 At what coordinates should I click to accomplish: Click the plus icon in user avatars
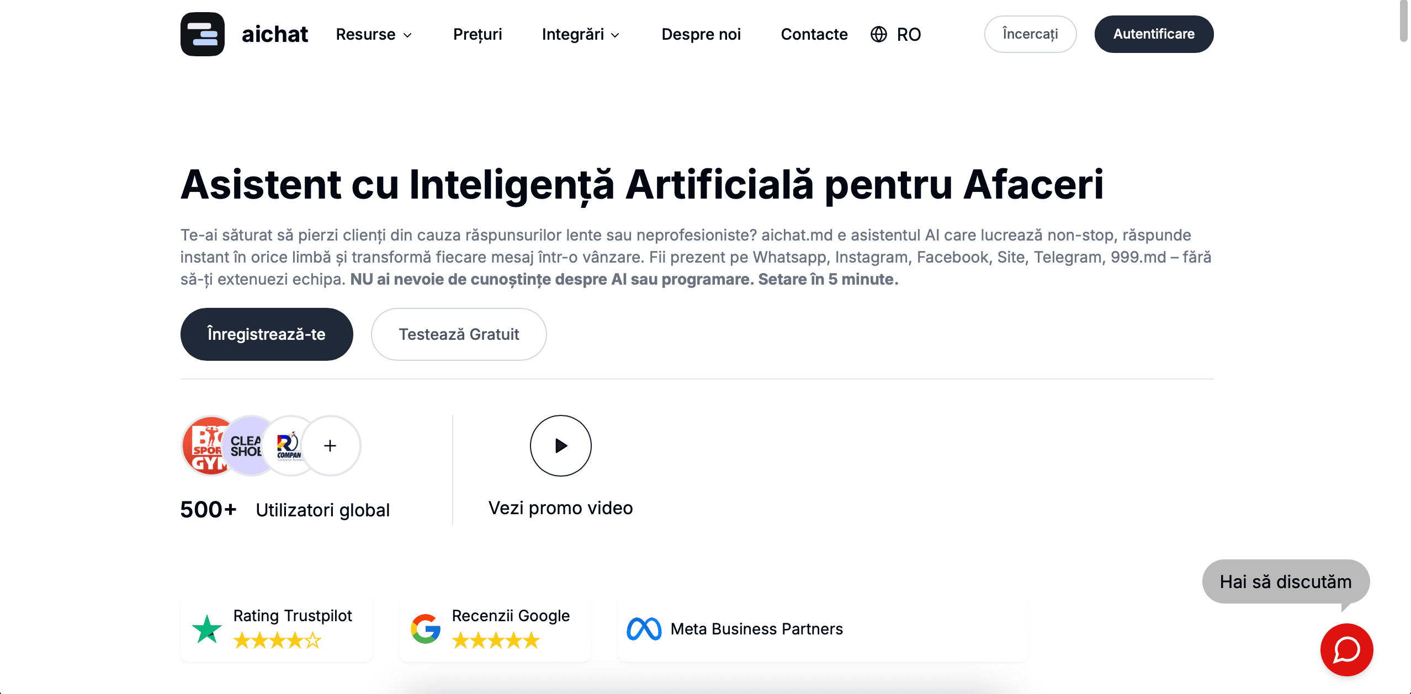click(x=330, y=446)
